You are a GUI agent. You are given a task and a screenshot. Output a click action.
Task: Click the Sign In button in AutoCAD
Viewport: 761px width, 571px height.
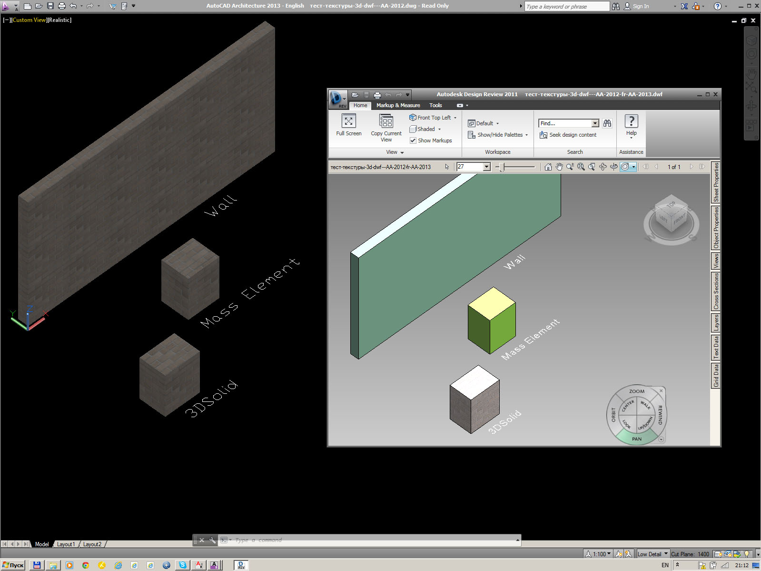pyautogui.click(x=636, y=6)
